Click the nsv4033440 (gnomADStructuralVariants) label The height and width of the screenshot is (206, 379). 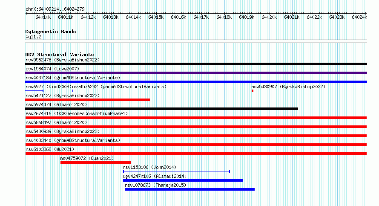click(73, 140)
